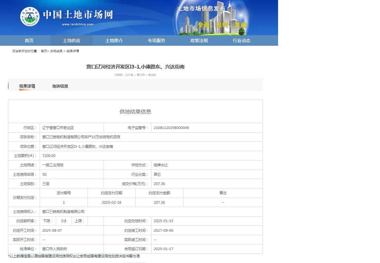Click the 约定支付金额 column header

159,193
